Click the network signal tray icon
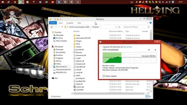Image resolution: width=187 pixels, height=105 pixels. 166,2
